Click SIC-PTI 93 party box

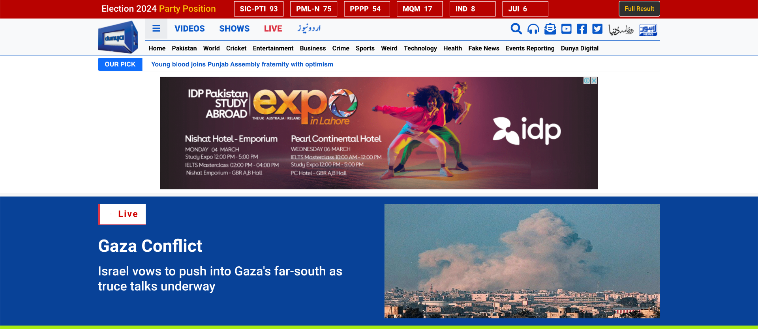(259, 9)
